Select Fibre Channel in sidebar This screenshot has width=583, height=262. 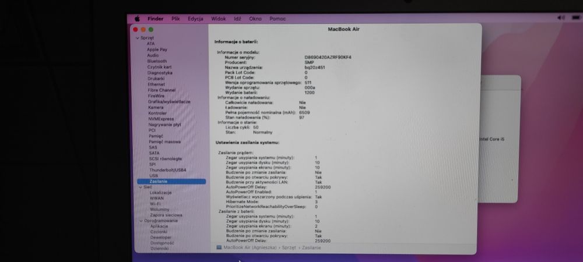[161, 90]
